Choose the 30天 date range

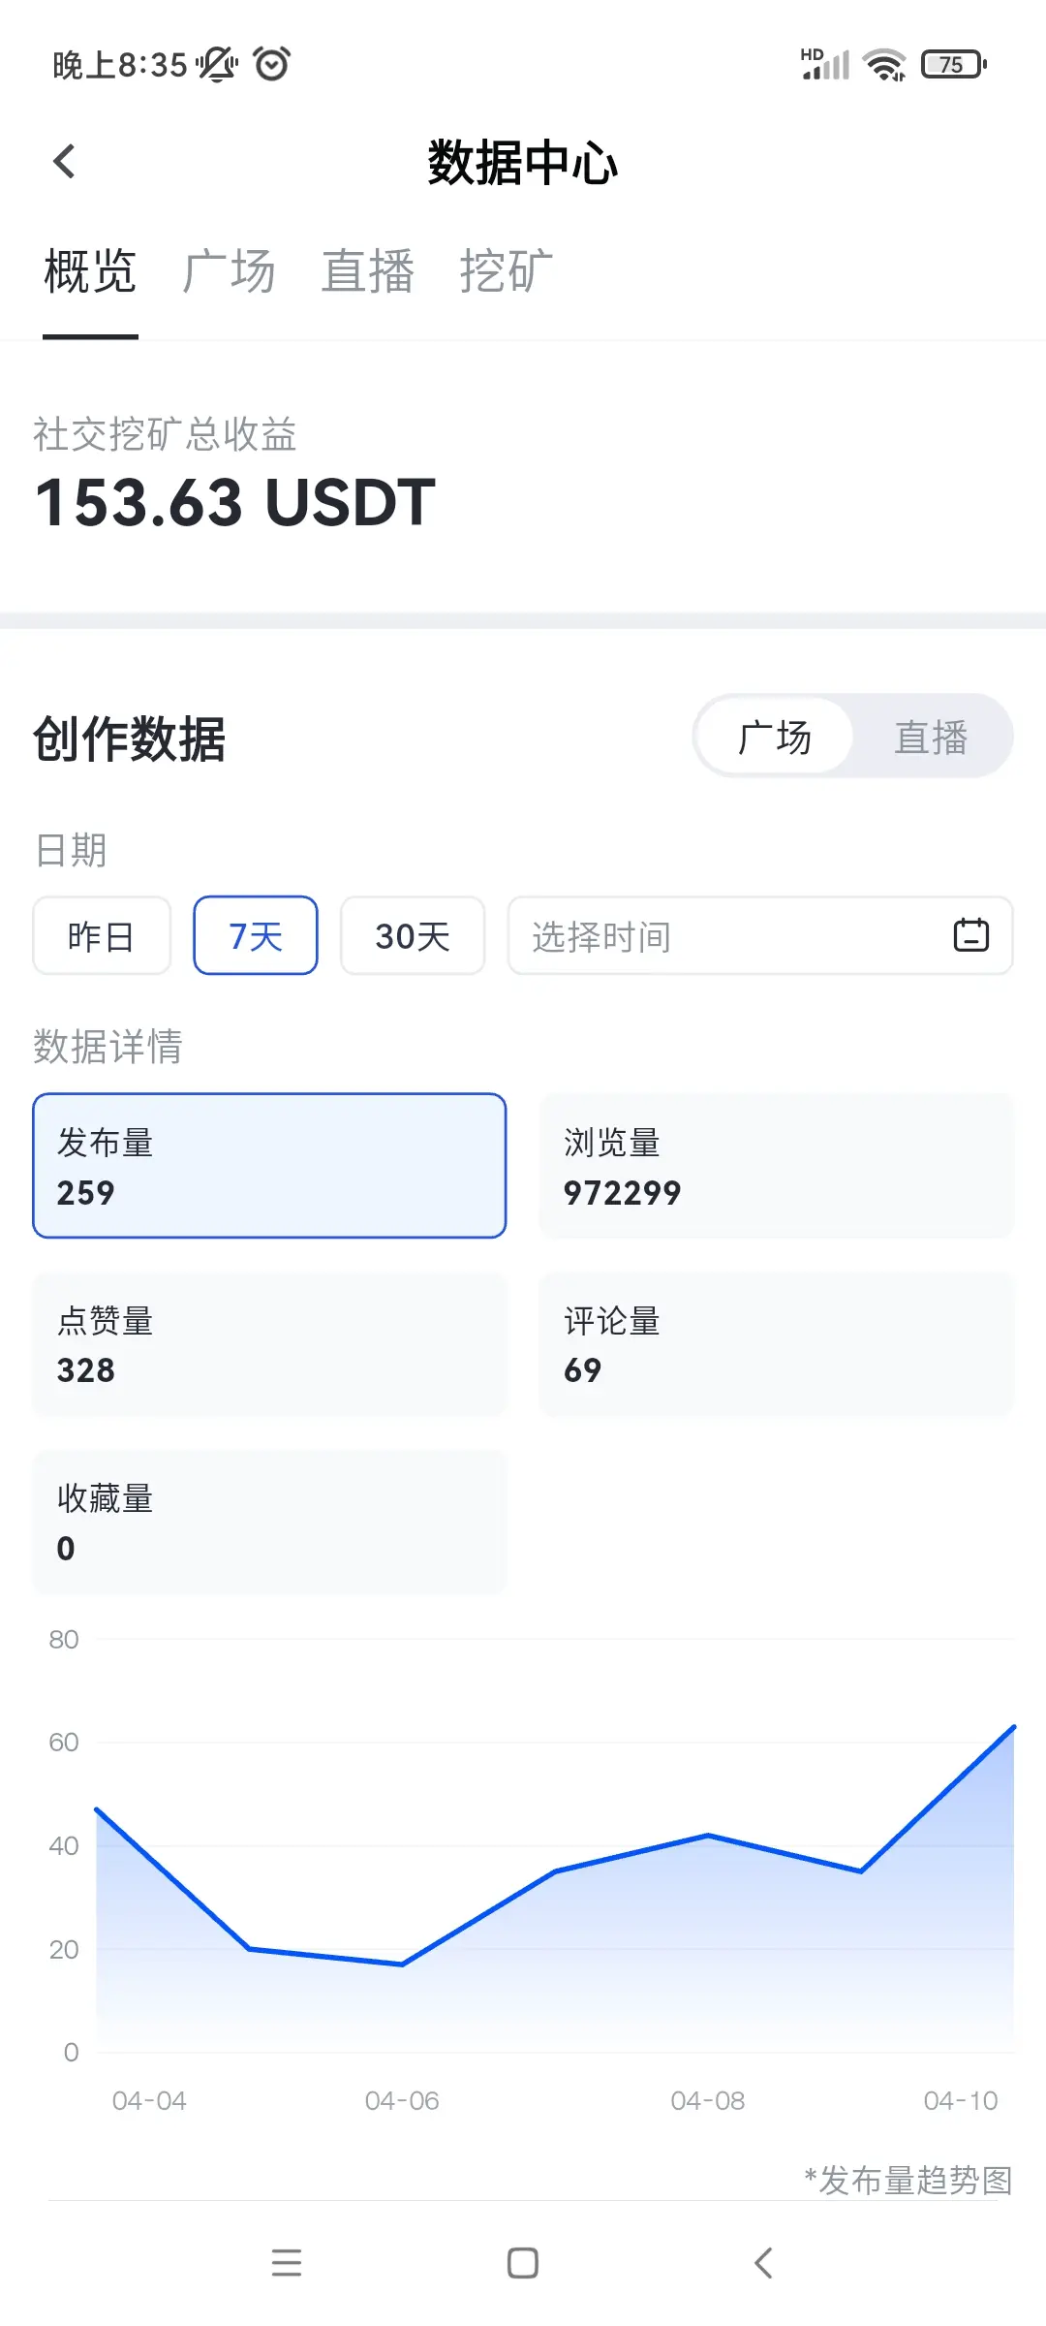pos(413,936)
